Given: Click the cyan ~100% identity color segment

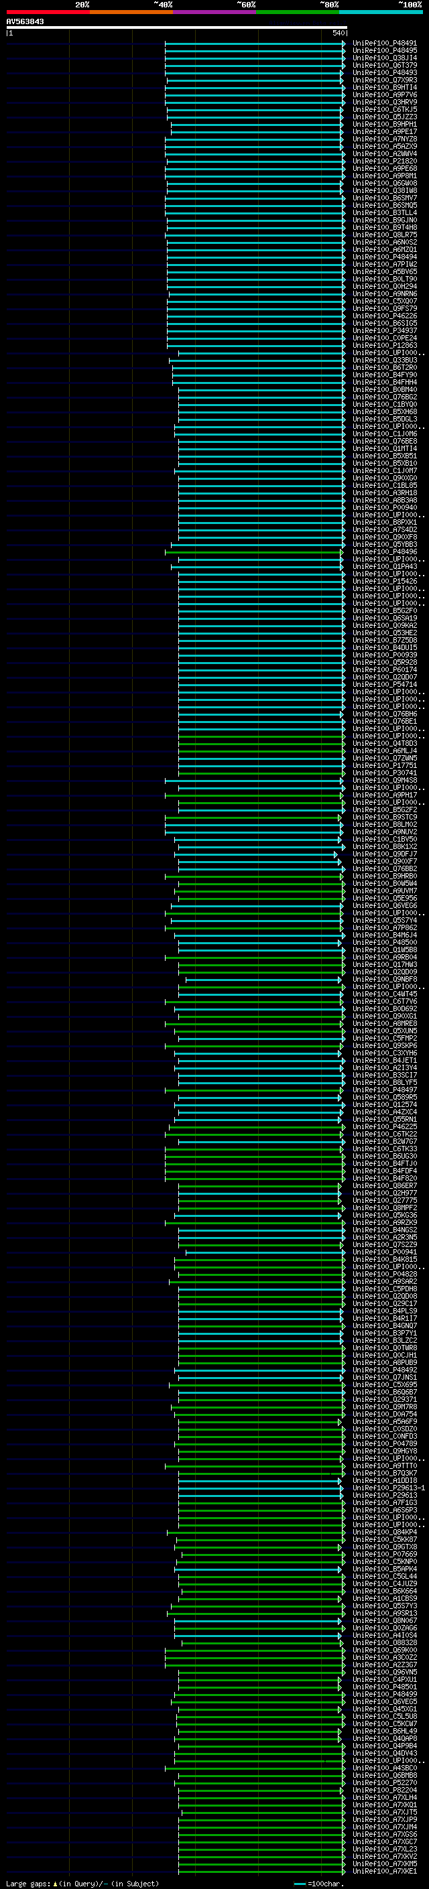Looking at the screenshot, I should (380, 12).
